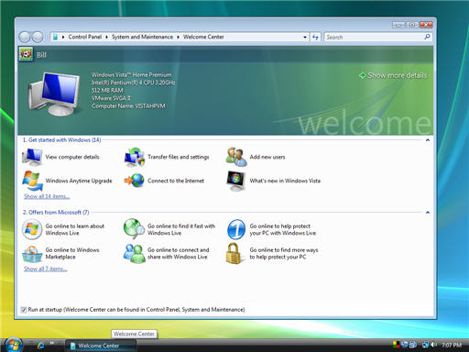469x352 pixels.
Task: Click the Windows Vista Home Premium text
Action: click(x=132, y=75)
